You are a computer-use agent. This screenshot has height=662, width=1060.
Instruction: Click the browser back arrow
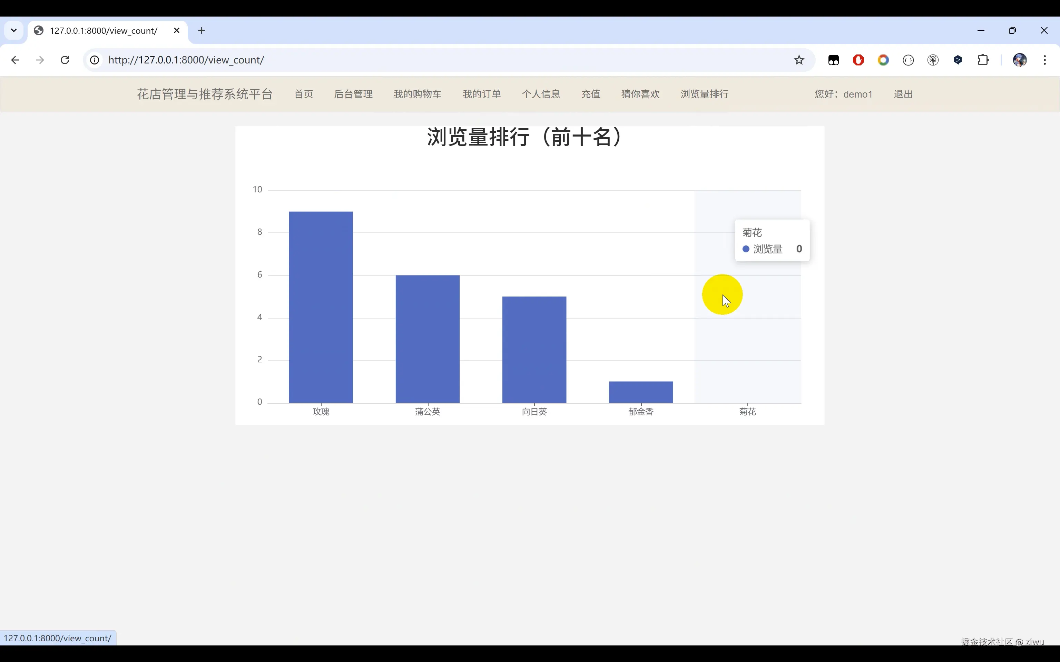tap(15, 60)
